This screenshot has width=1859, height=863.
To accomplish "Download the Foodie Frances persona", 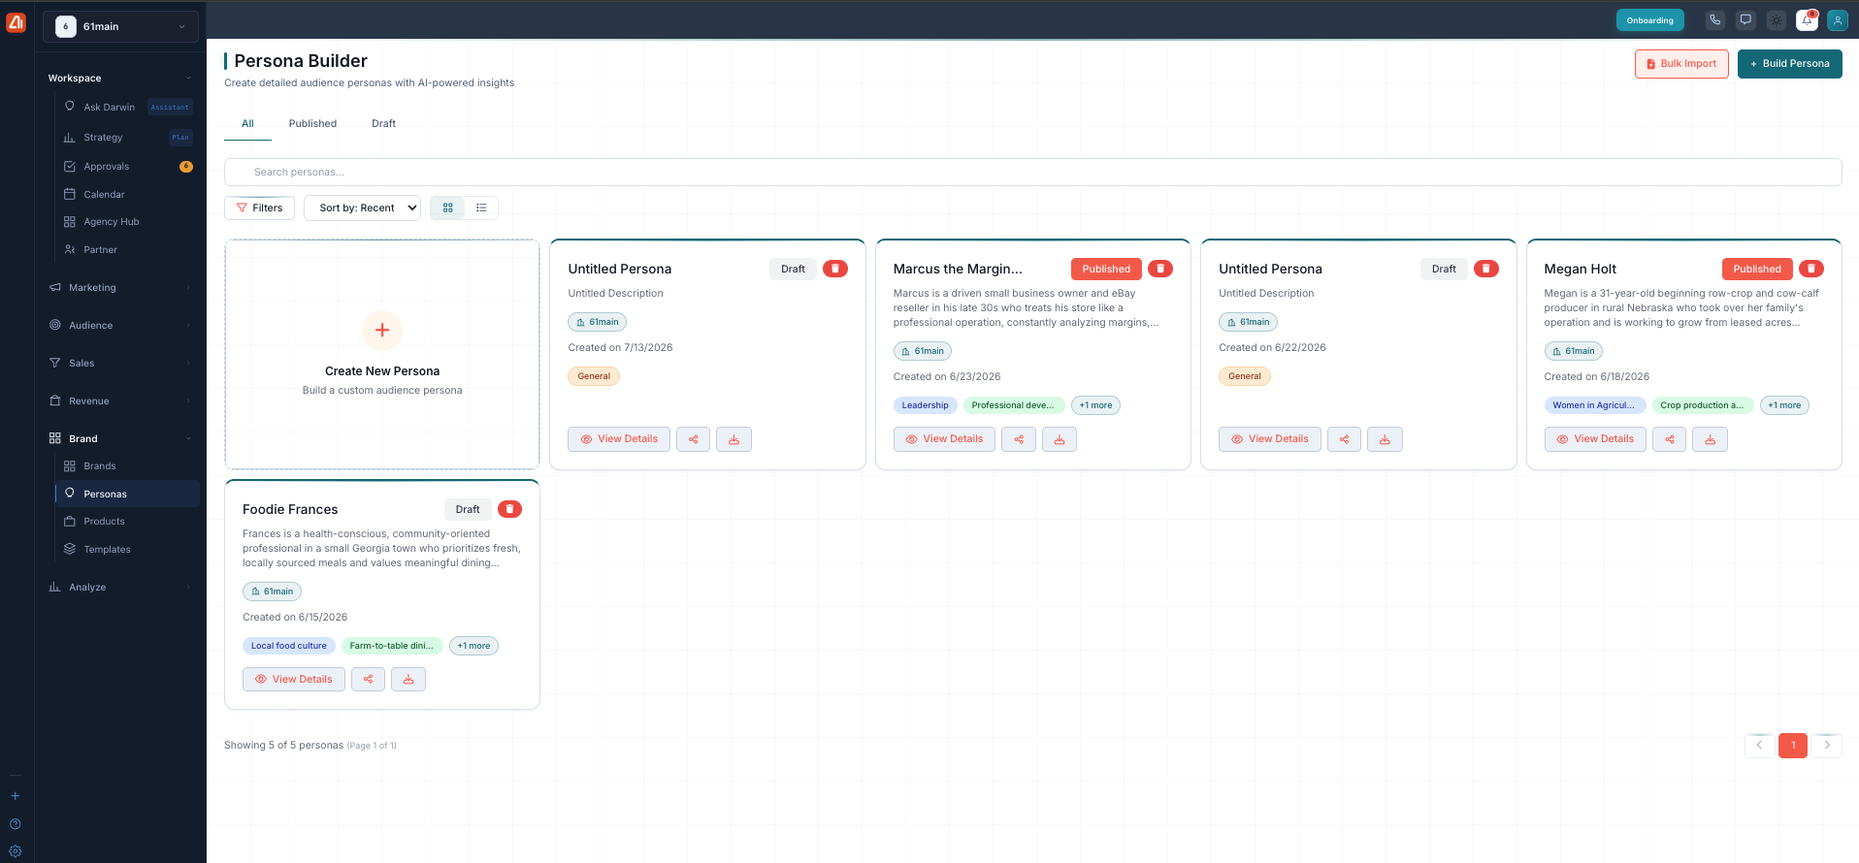I will click(x=408, y=680).
